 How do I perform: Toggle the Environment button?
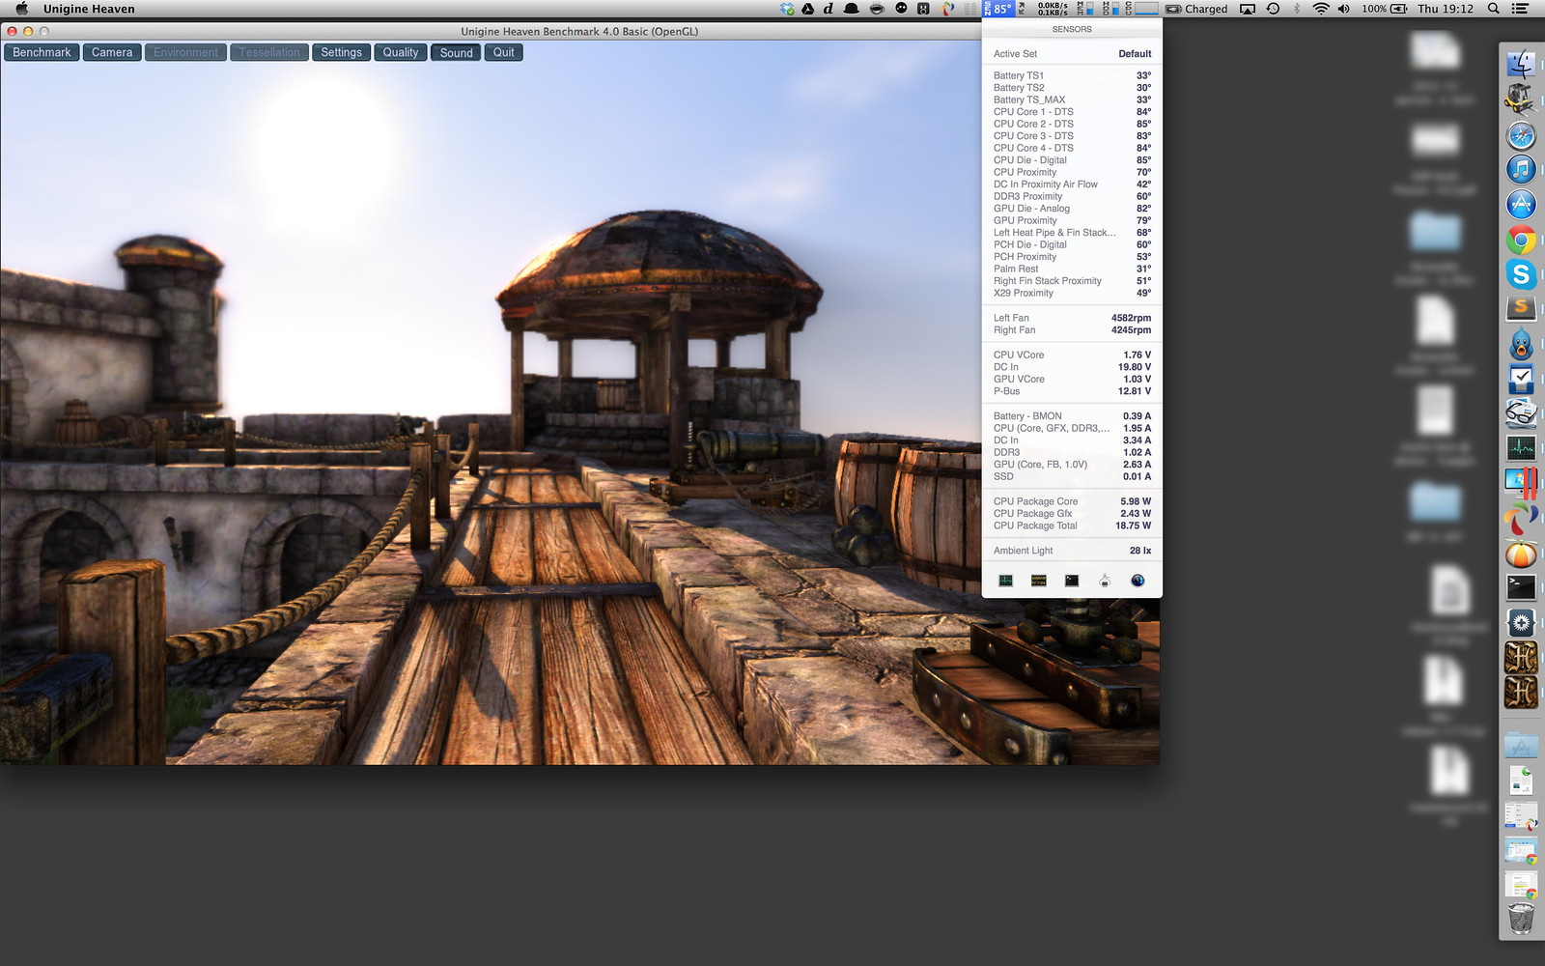185,52
